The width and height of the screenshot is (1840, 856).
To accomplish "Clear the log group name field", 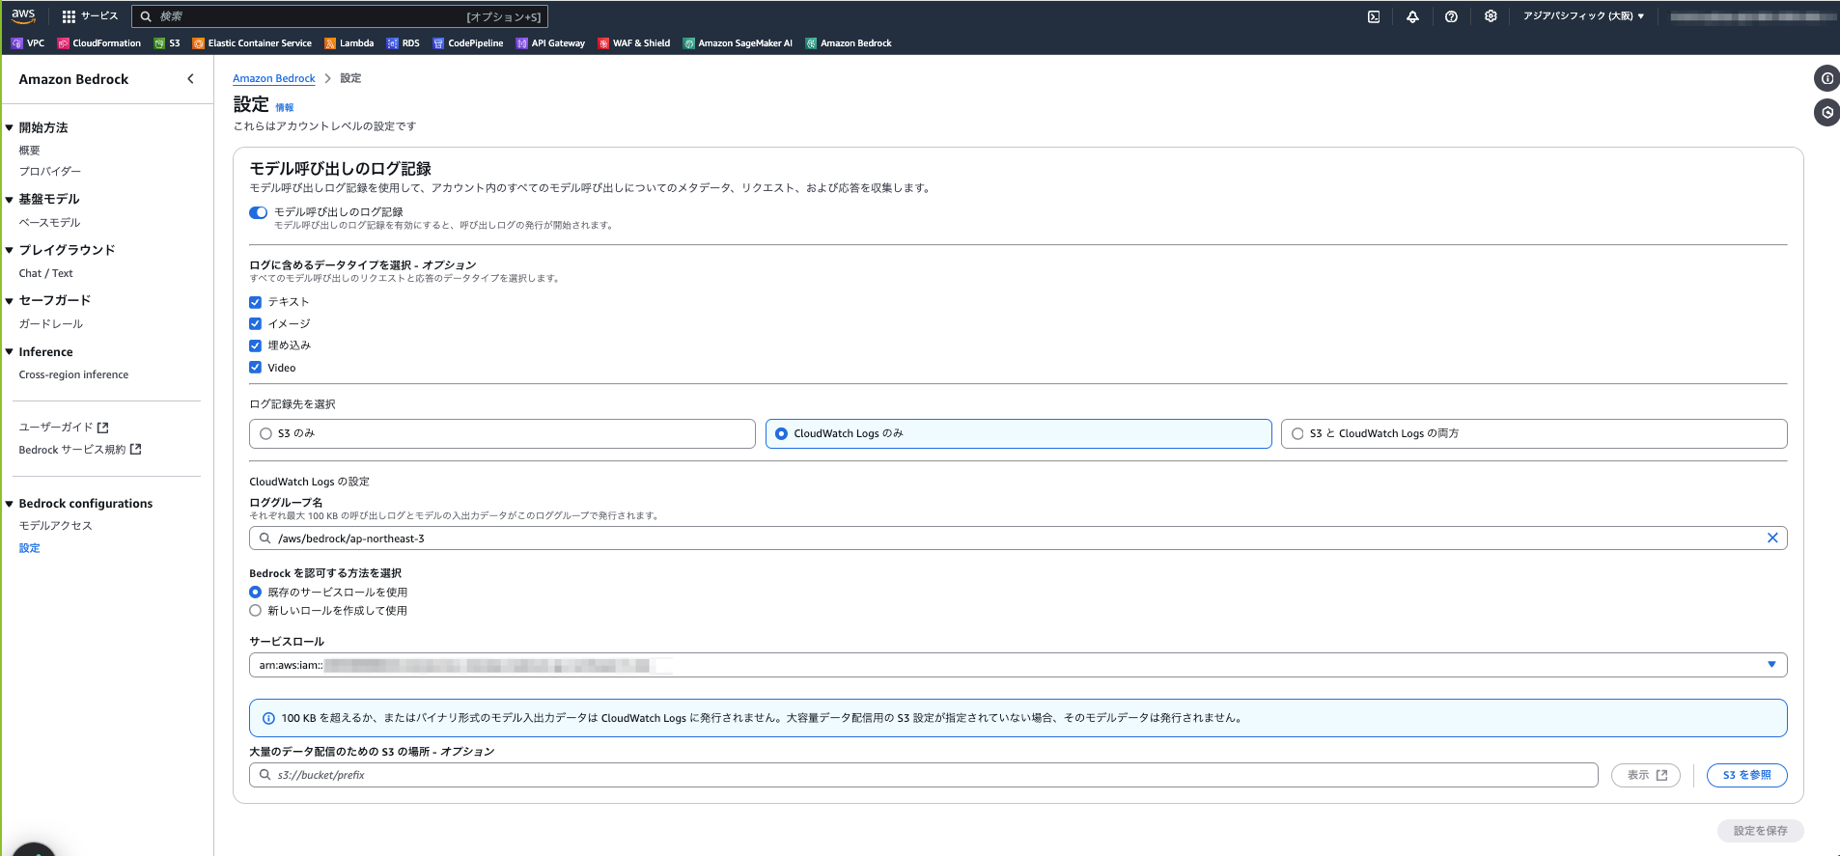I will (1772, 538).
